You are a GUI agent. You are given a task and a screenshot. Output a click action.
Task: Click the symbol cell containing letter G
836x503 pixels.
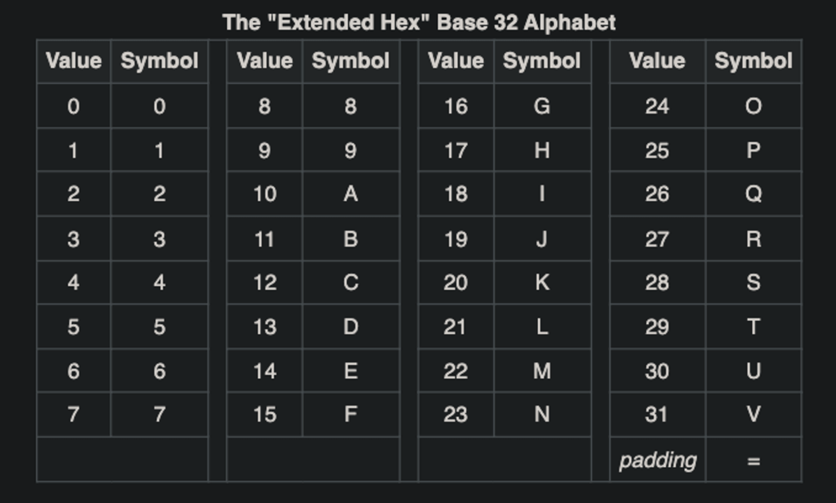click(541, 106)
